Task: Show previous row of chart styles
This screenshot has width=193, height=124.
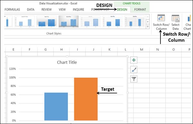Action: [x=148, y=17]
